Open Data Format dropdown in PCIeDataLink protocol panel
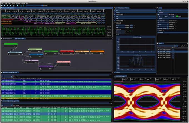The width and height of the screenshot is (189, 123). pos(7,77)
